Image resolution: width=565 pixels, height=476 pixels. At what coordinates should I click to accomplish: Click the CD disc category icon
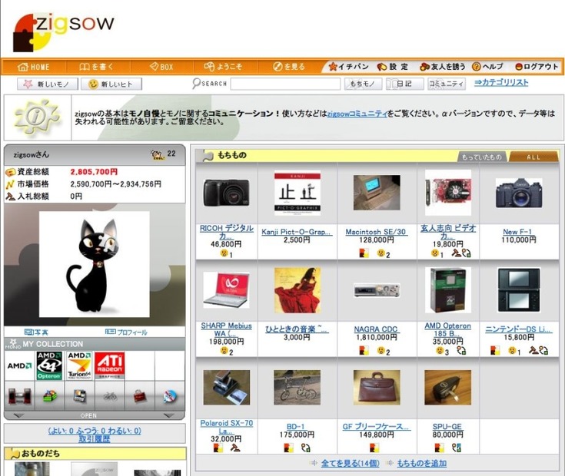[169, 396]
